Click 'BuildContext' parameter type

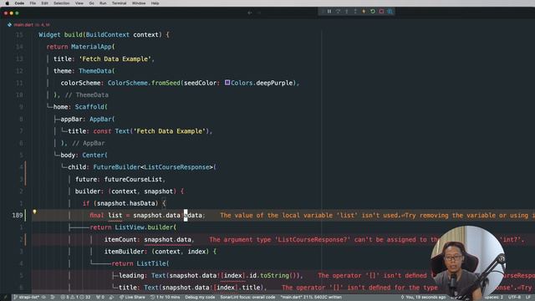click(x=108, y=35)
